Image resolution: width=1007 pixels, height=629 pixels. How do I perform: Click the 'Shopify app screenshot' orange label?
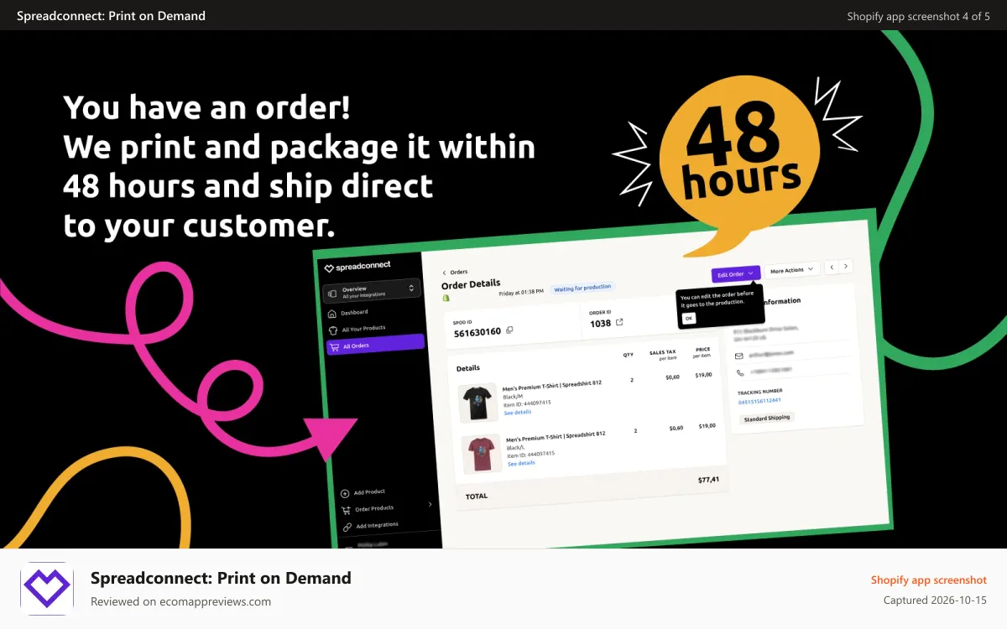click(929, 580)
